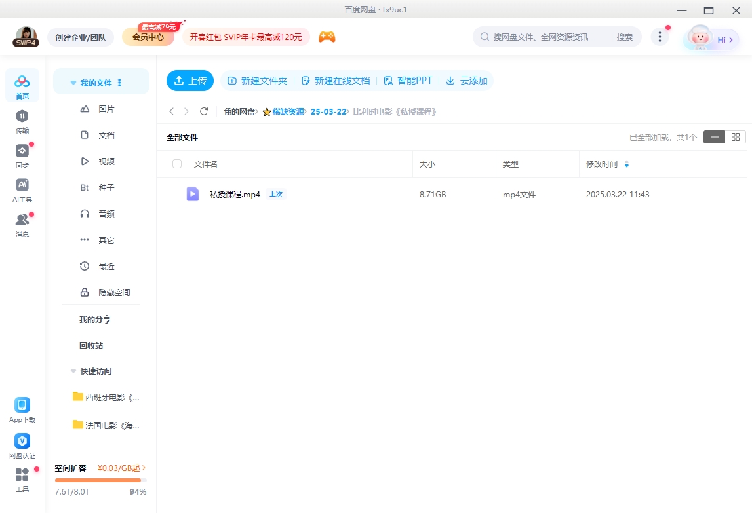Click the game controller icon in header
Image resolution: width=752 pixels, height=513 pixels.
click(327, 37)
